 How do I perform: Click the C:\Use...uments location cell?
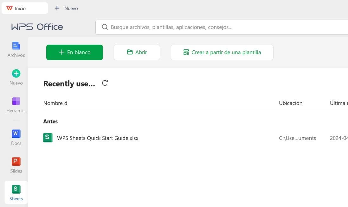pyautogui.click(x=297, y=138)
